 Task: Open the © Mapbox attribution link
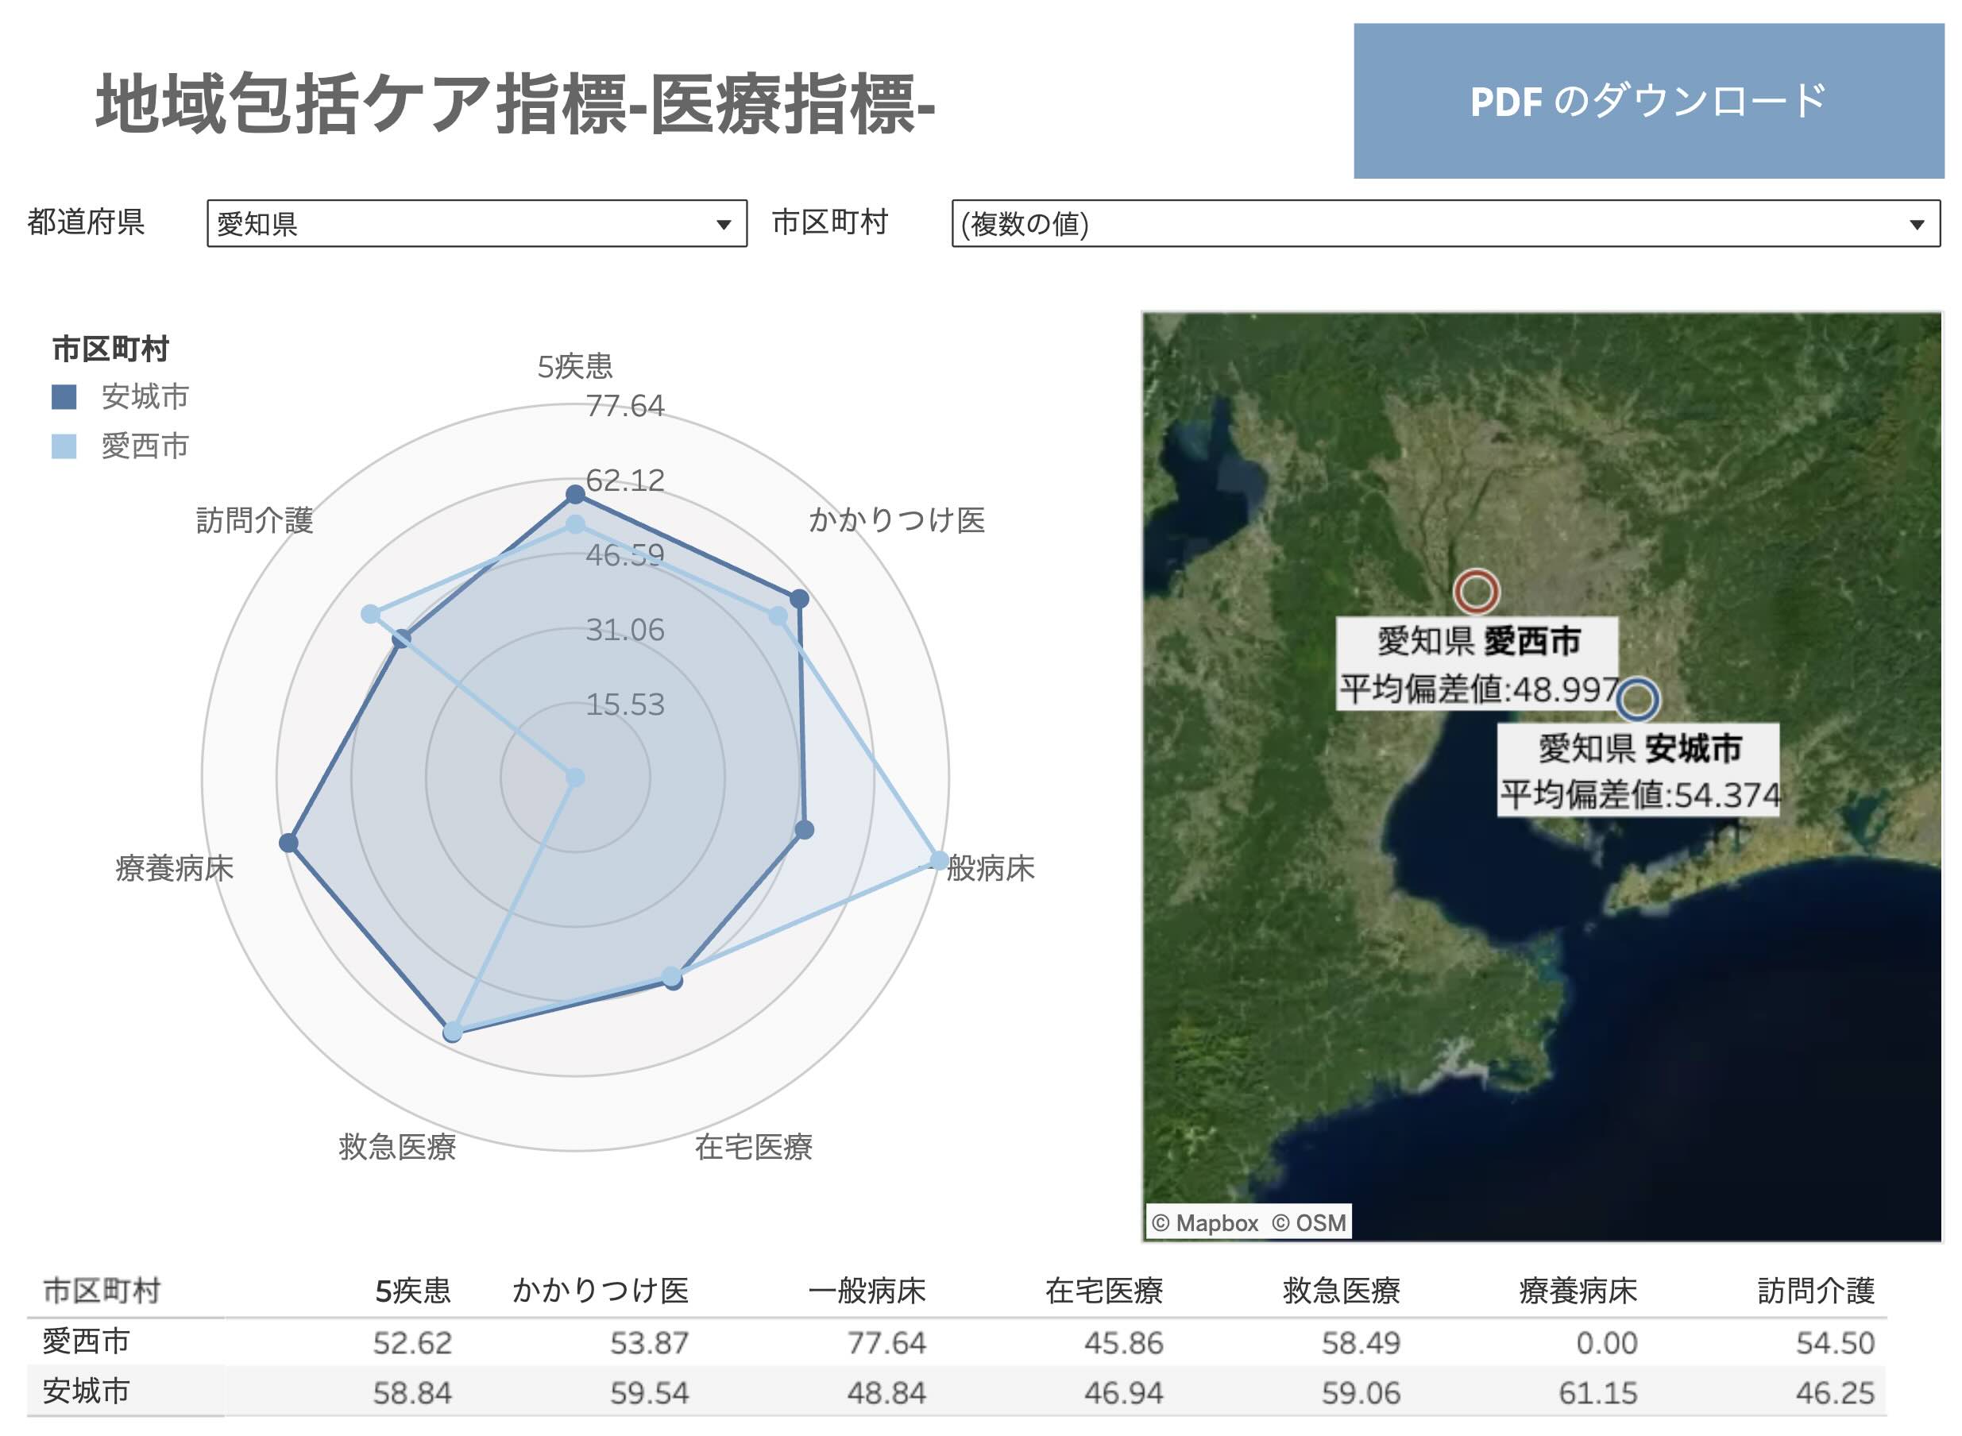[x=1204, y=1223]
